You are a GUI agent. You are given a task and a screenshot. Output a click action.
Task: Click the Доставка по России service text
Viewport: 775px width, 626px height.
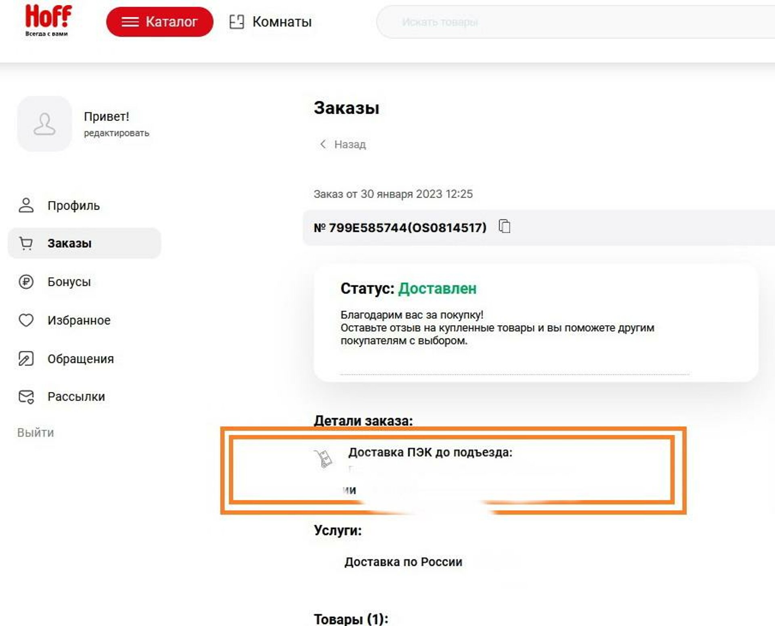[403, 562]
